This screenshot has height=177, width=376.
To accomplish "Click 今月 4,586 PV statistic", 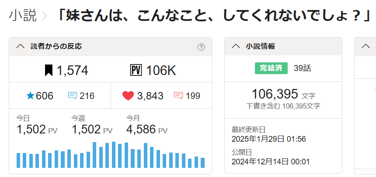I will pos(146,126).
